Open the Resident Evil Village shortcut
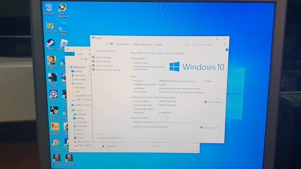This screenshot has width=301, height=169. (53, 80)
